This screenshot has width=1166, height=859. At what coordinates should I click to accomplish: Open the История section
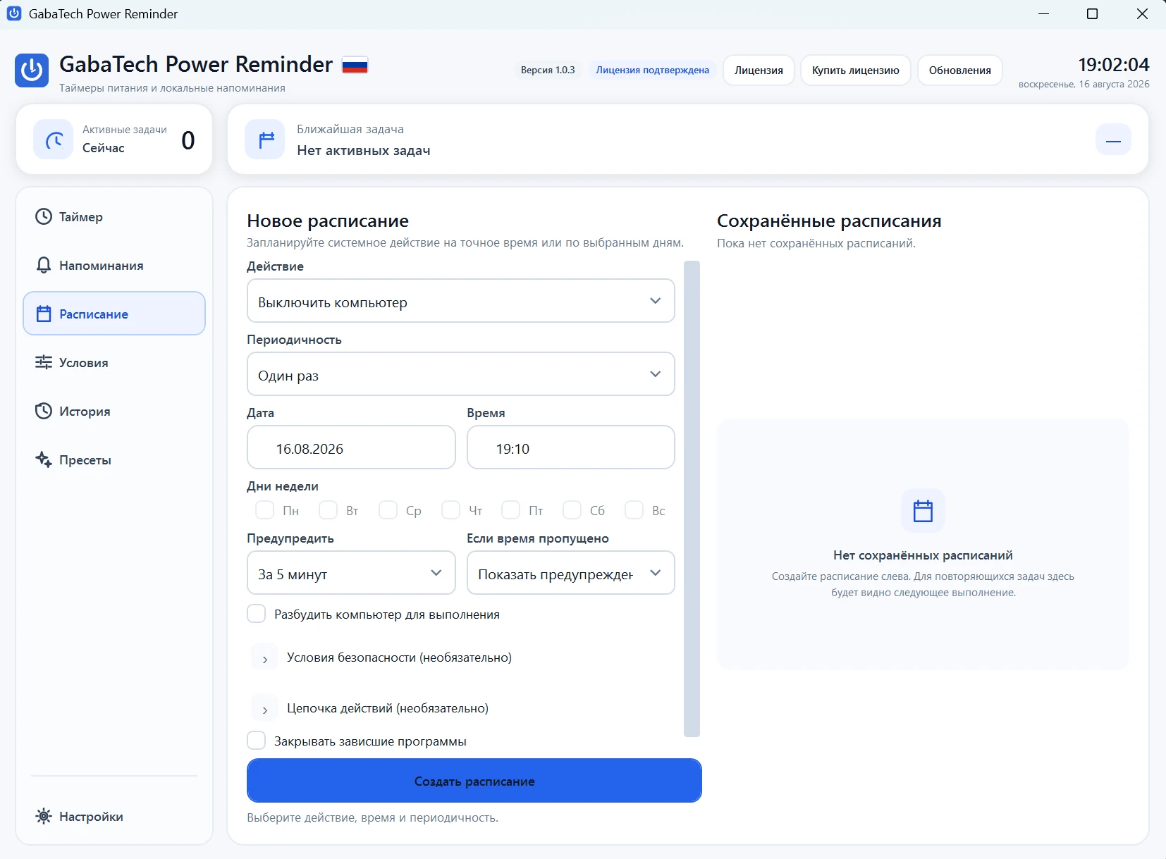click(114, 411)
